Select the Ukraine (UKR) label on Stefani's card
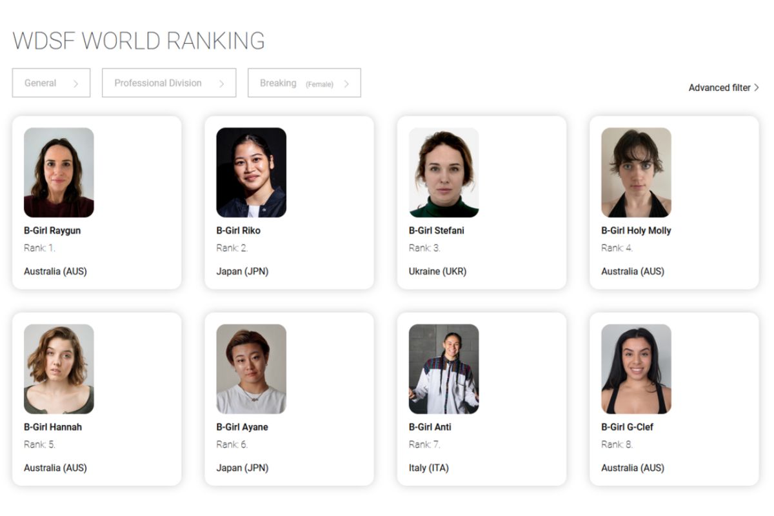The width and height of the screenshot is (774, 516). pyautogui.click(x=437, y=272)
